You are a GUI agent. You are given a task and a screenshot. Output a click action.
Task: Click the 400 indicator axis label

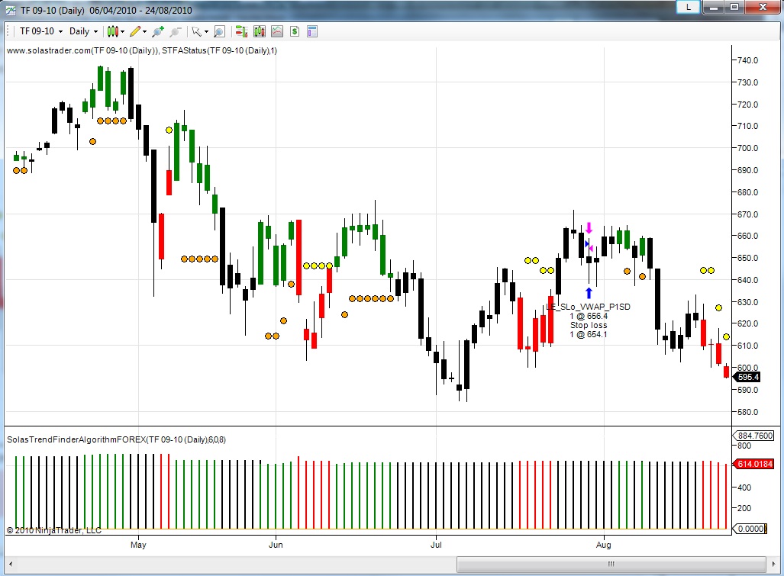744,488
